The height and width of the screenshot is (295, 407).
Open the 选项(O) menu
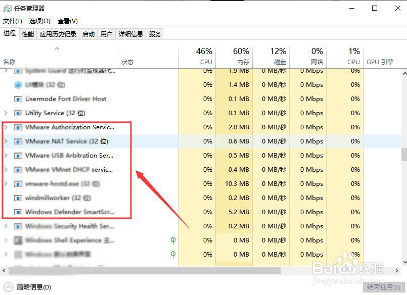40,21
